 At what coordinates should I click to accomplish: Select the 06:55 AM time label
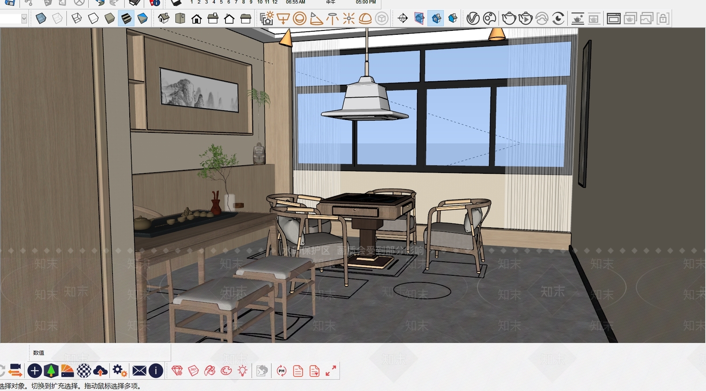[x=295, y=2]
